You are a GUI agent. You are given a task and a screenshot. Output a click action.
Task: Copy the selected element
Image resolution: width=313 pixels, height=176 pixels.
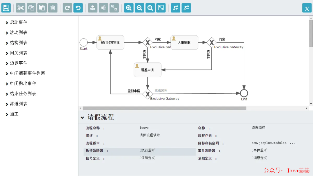click(x=31, y=8)
